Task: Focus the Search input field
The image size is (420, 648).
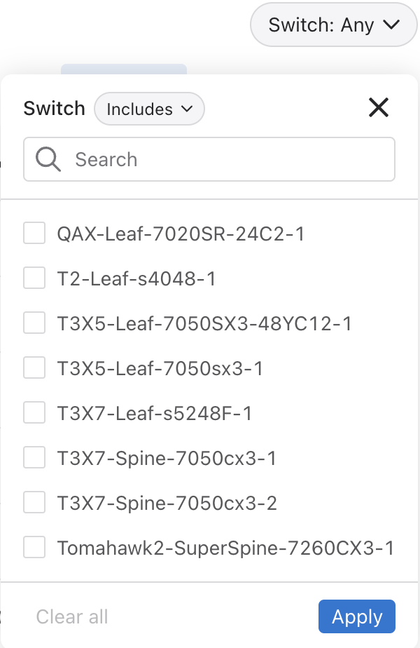Action: click(224, 160)
